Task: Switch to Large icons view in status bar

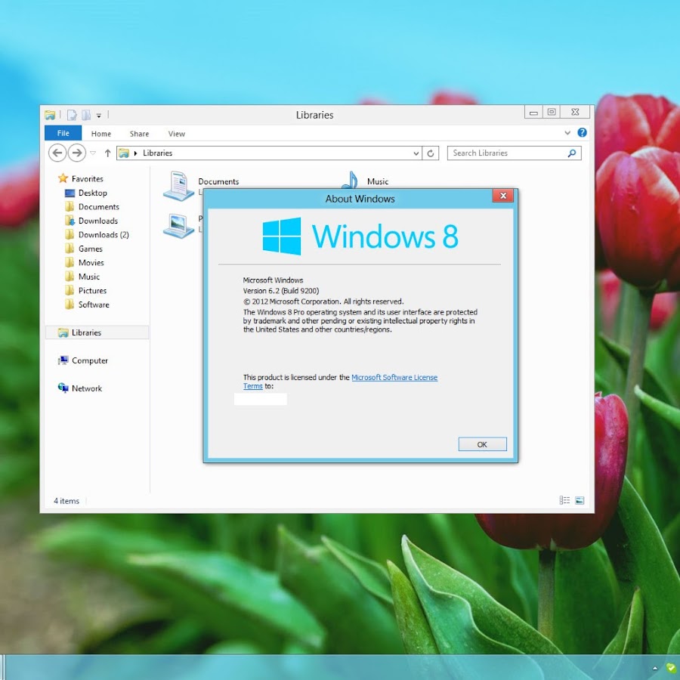Action: click(x=580, y=500)
